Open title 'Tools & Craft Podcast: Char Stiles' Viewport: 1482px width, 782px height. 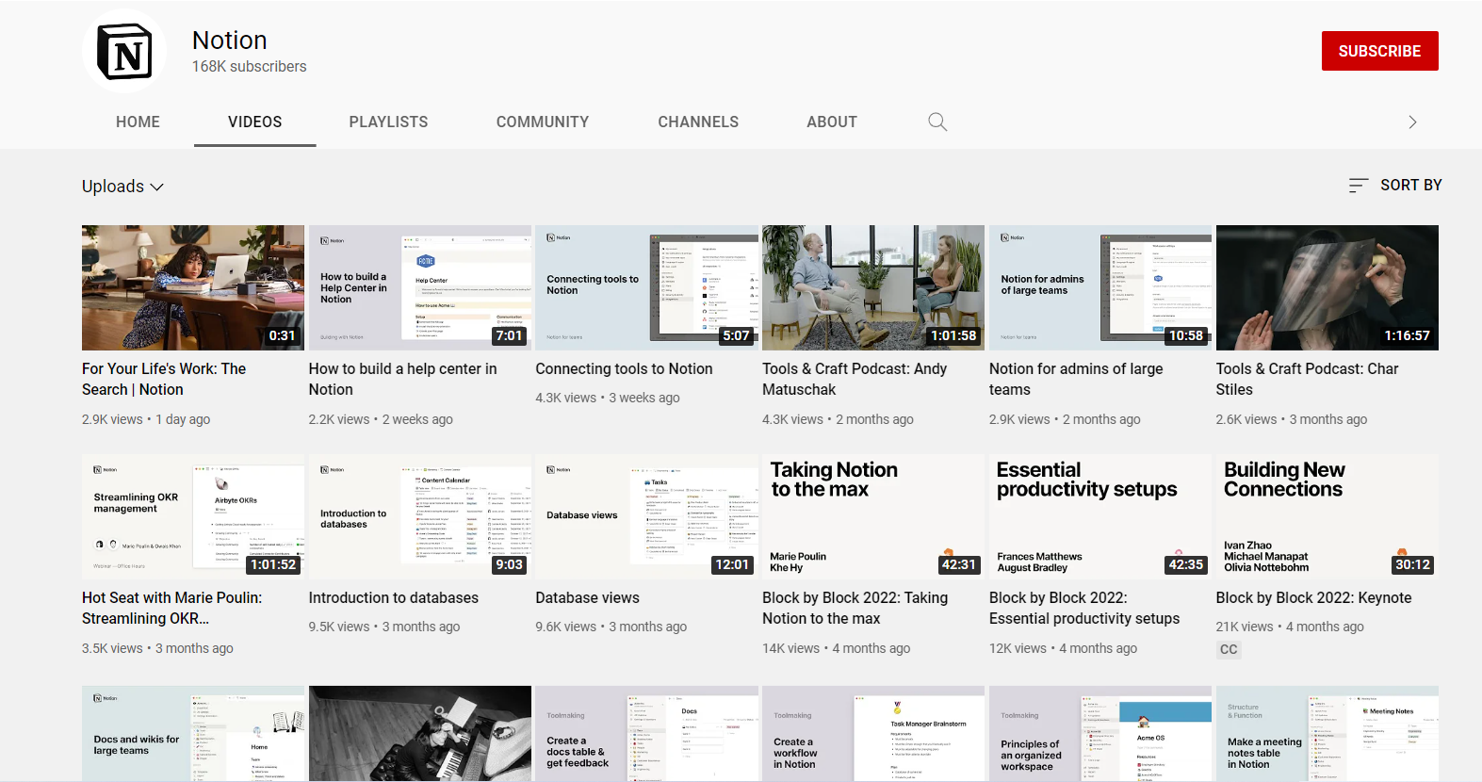click(1307, 380)
